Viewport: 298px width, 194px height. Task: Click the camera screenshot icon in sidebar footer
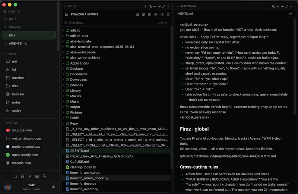[37, 176]
